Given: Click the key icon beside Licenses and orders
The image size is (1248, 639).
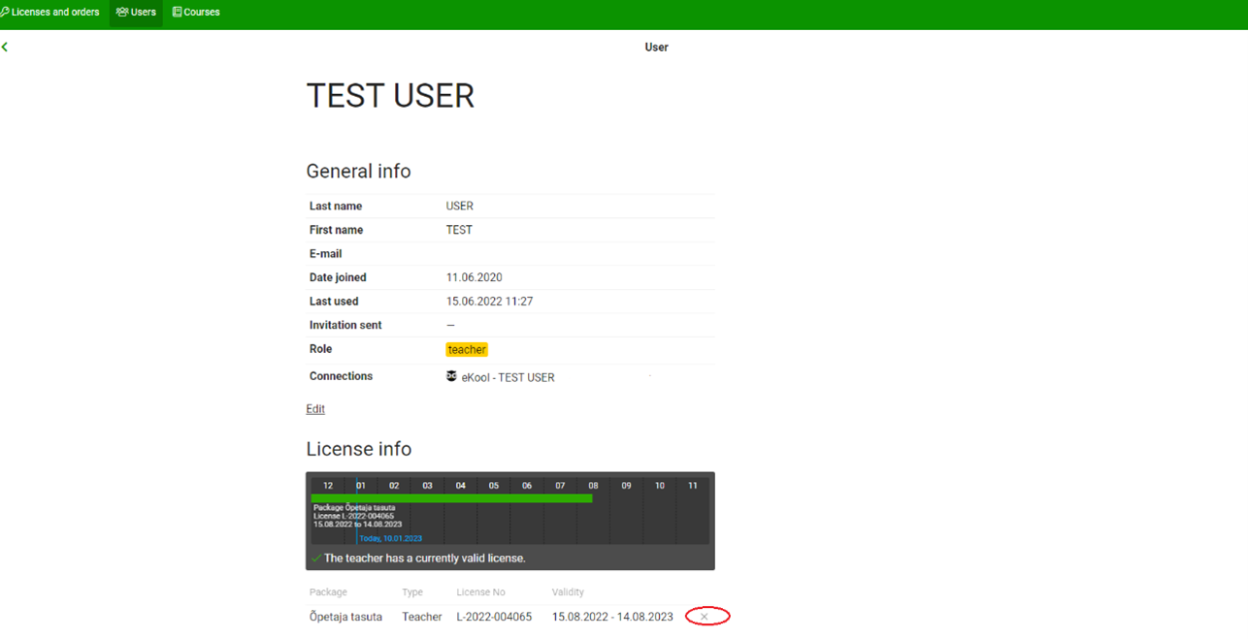Looking at the screenshot, I should click(5, 13).
